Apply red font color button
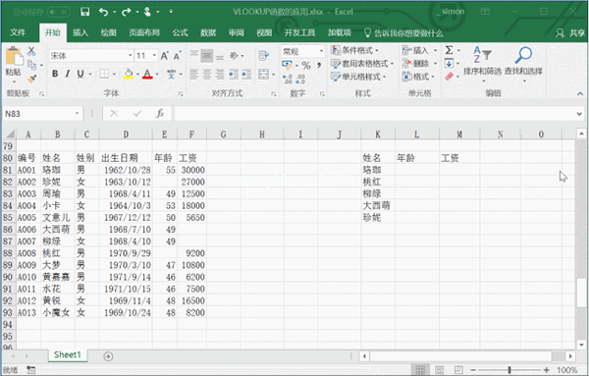Viewport: 589px width, 376px height. [x=147, y=74]
